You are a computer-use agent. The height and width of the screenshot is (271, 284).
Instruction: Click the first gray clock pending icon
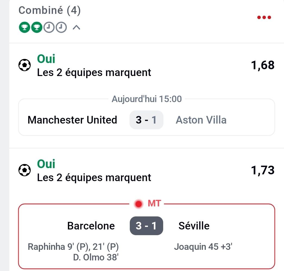click(x=49, y=27)
